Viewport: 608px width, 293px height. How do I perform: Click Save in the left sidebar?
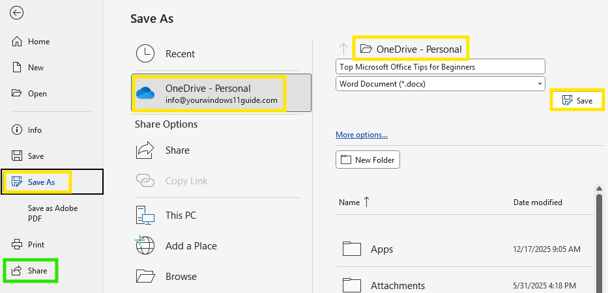click(28, 156)
